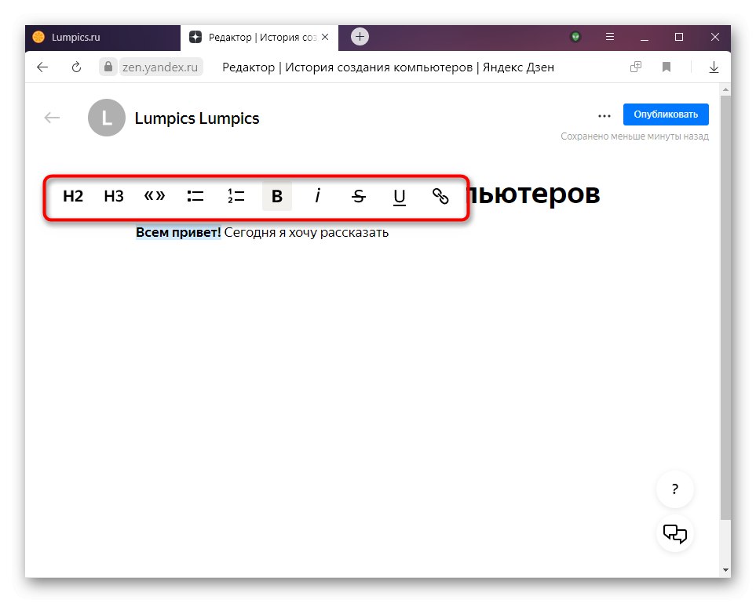The image size is (756, 603).
Task: Insert a hyperlink with the chain icon
Action: click(x=440, y=197)
